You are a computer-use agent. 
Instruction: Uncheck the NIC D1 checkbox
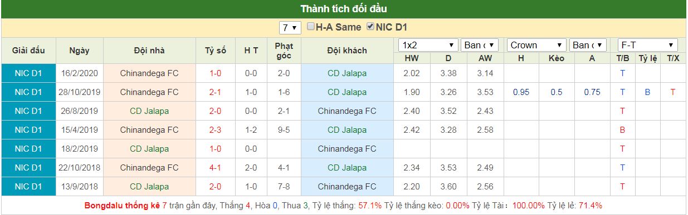pyautogui.click(x=370, y=27)
